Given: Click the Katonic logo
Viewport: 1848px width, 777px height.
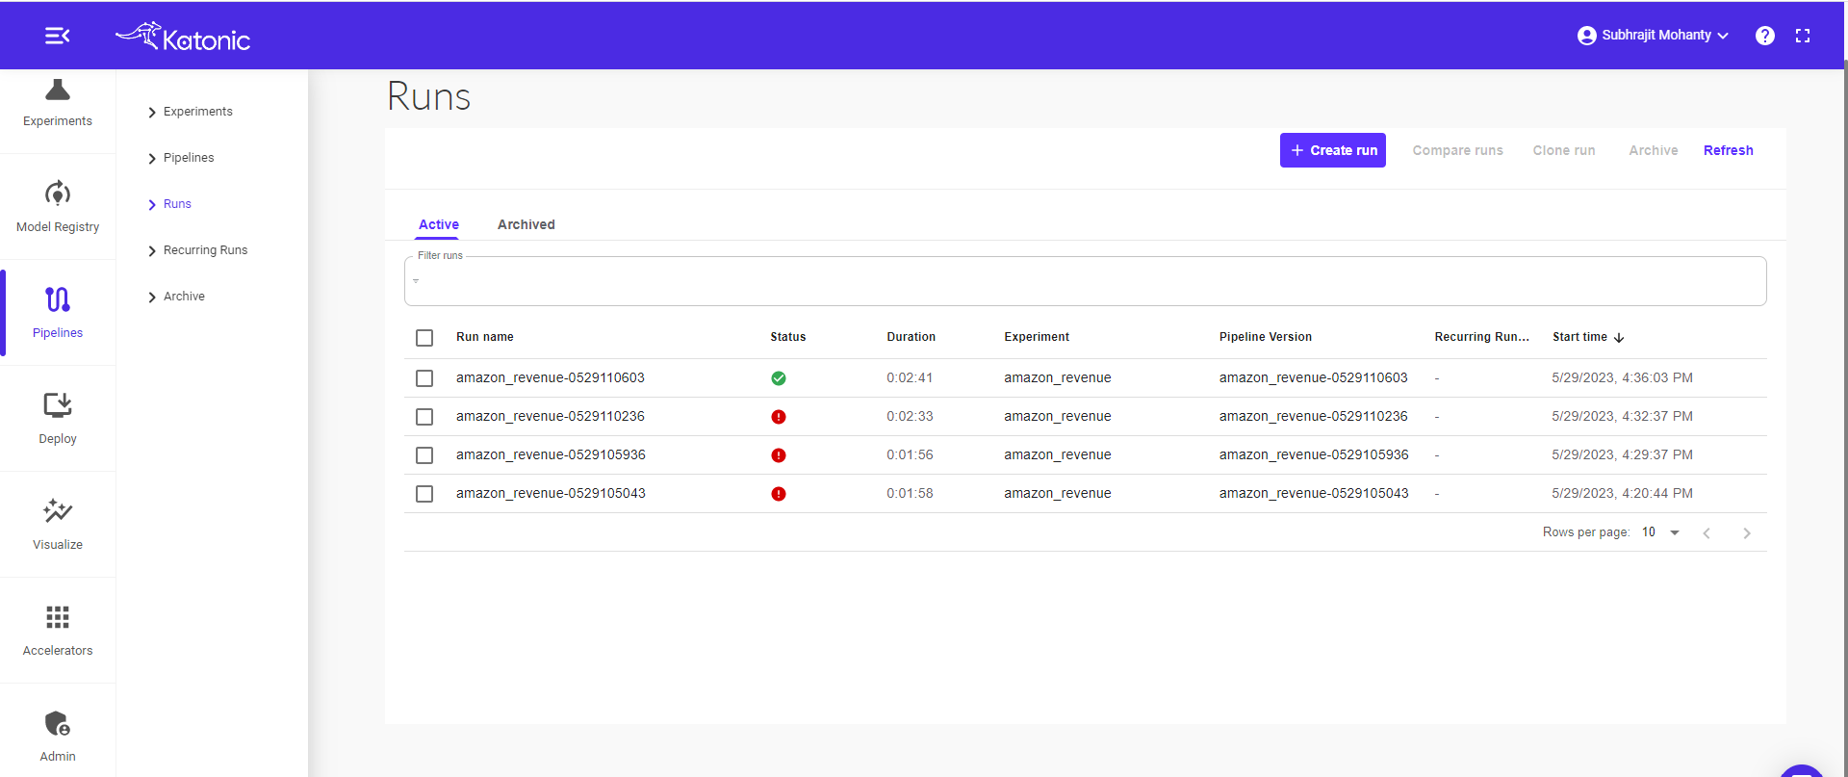Looking at the screenshot, I should click(x=183, y=37).
